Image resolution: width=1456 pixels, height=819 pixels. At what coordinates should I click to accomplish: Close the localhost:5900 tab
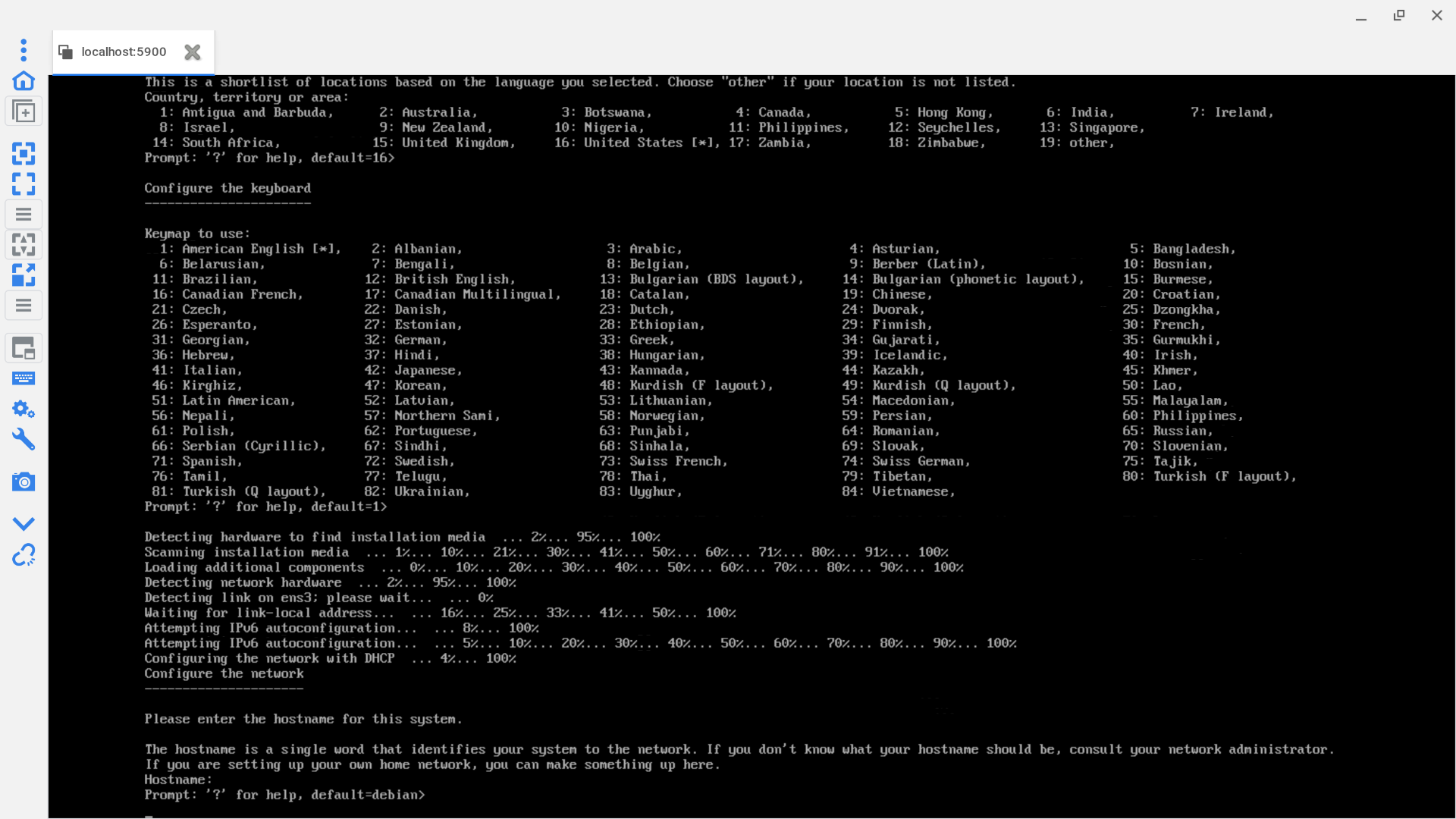193,52
